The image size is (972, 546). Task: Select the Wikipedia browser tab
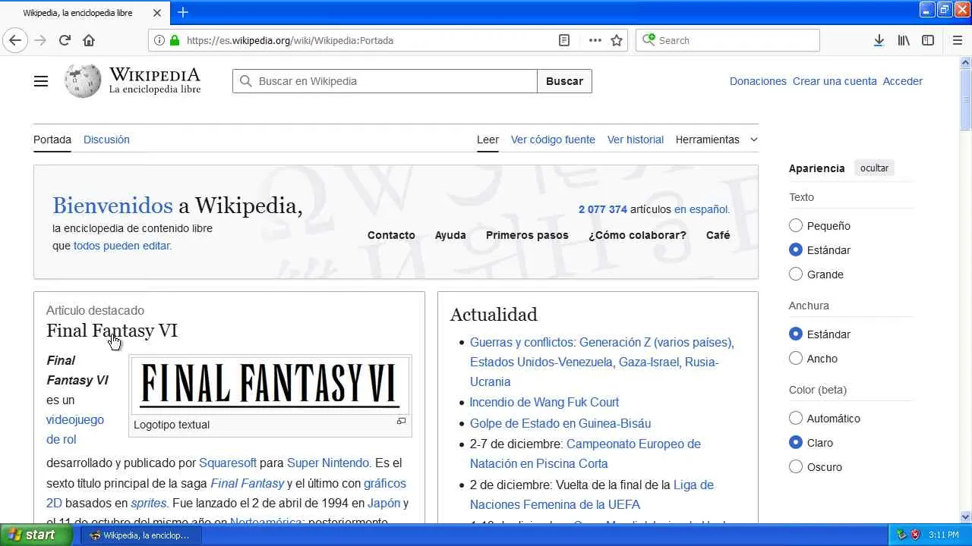click(84, 13)
